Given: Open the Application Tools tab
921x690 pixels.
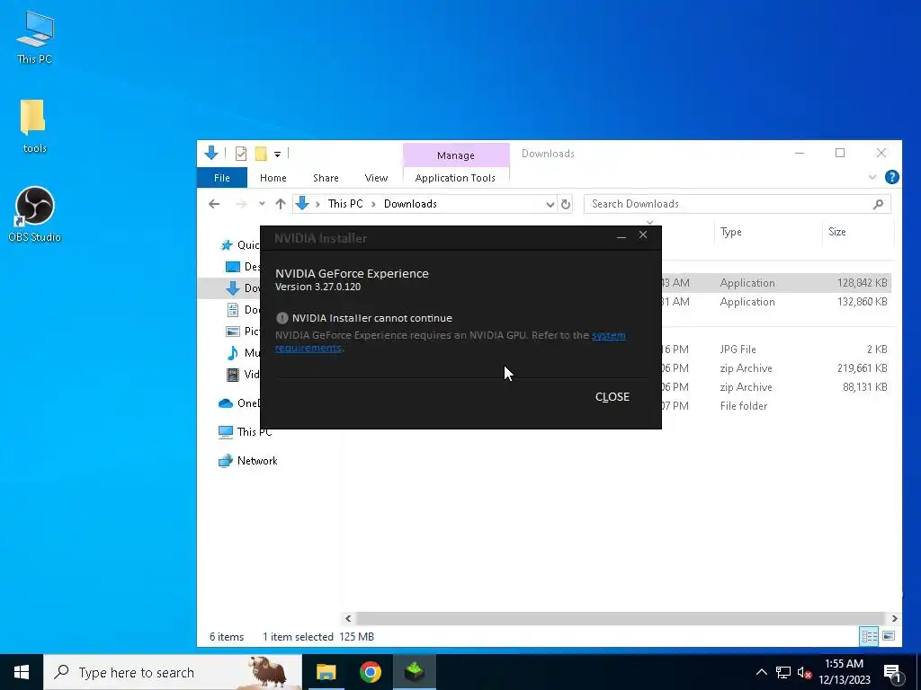Looking at the screenshot, I should pos(455,178).
